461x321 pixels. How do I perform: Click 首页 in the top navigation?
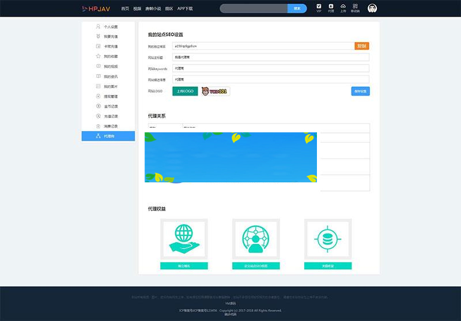click(125, 9)
